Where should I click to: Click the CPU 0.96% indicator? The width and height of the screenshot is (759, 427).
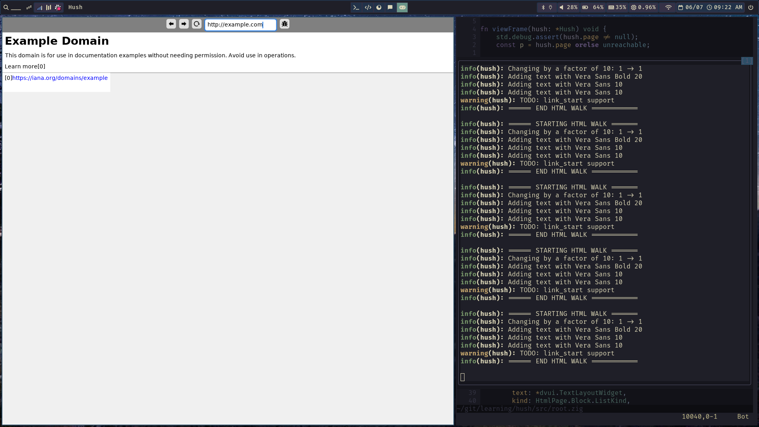click(x=643, y=8)
